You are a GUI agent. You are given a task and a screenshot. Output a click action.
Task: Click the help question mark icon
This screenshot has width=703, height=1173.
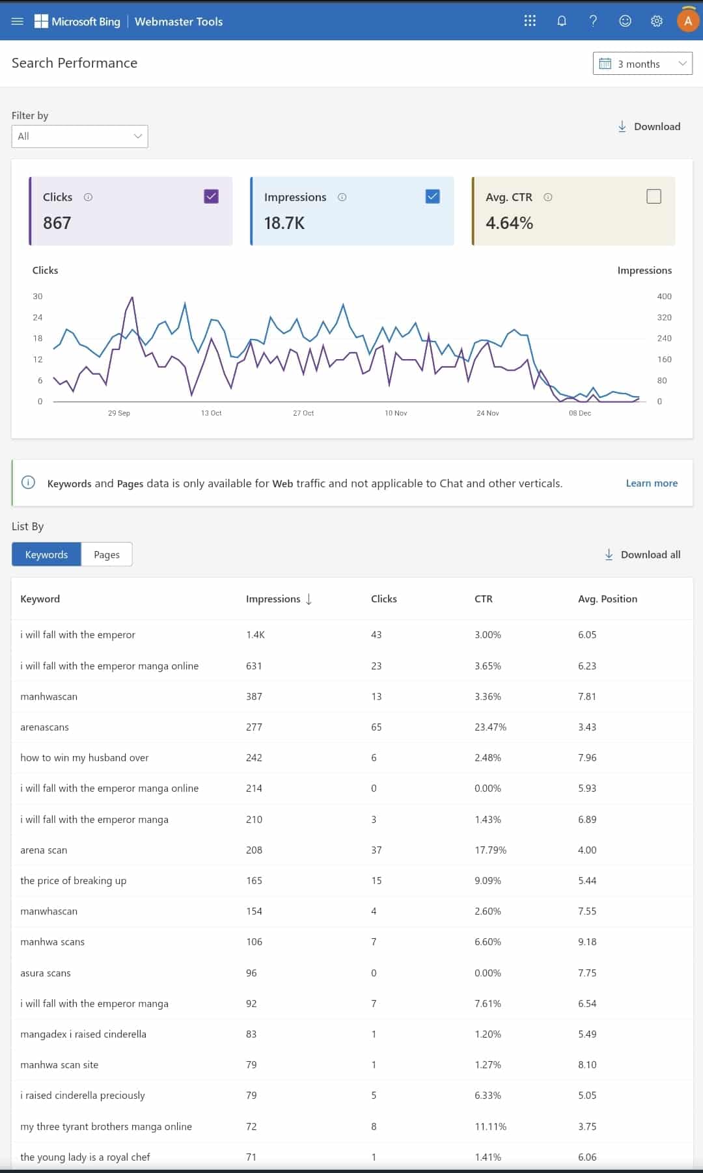tap(593, 21)
